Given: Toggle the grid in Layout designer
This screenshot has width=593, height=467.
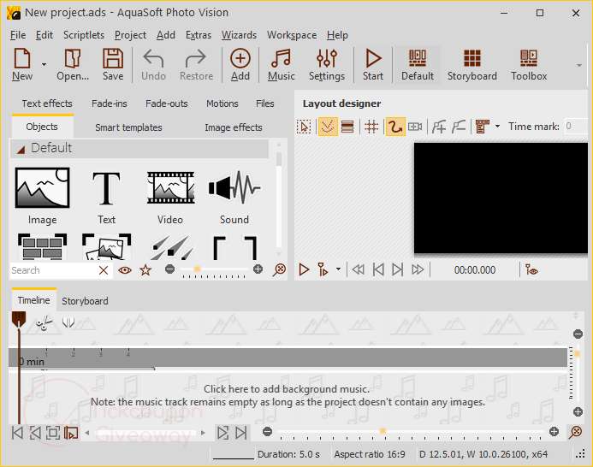Looking at the screenshot, I should 371,127.
